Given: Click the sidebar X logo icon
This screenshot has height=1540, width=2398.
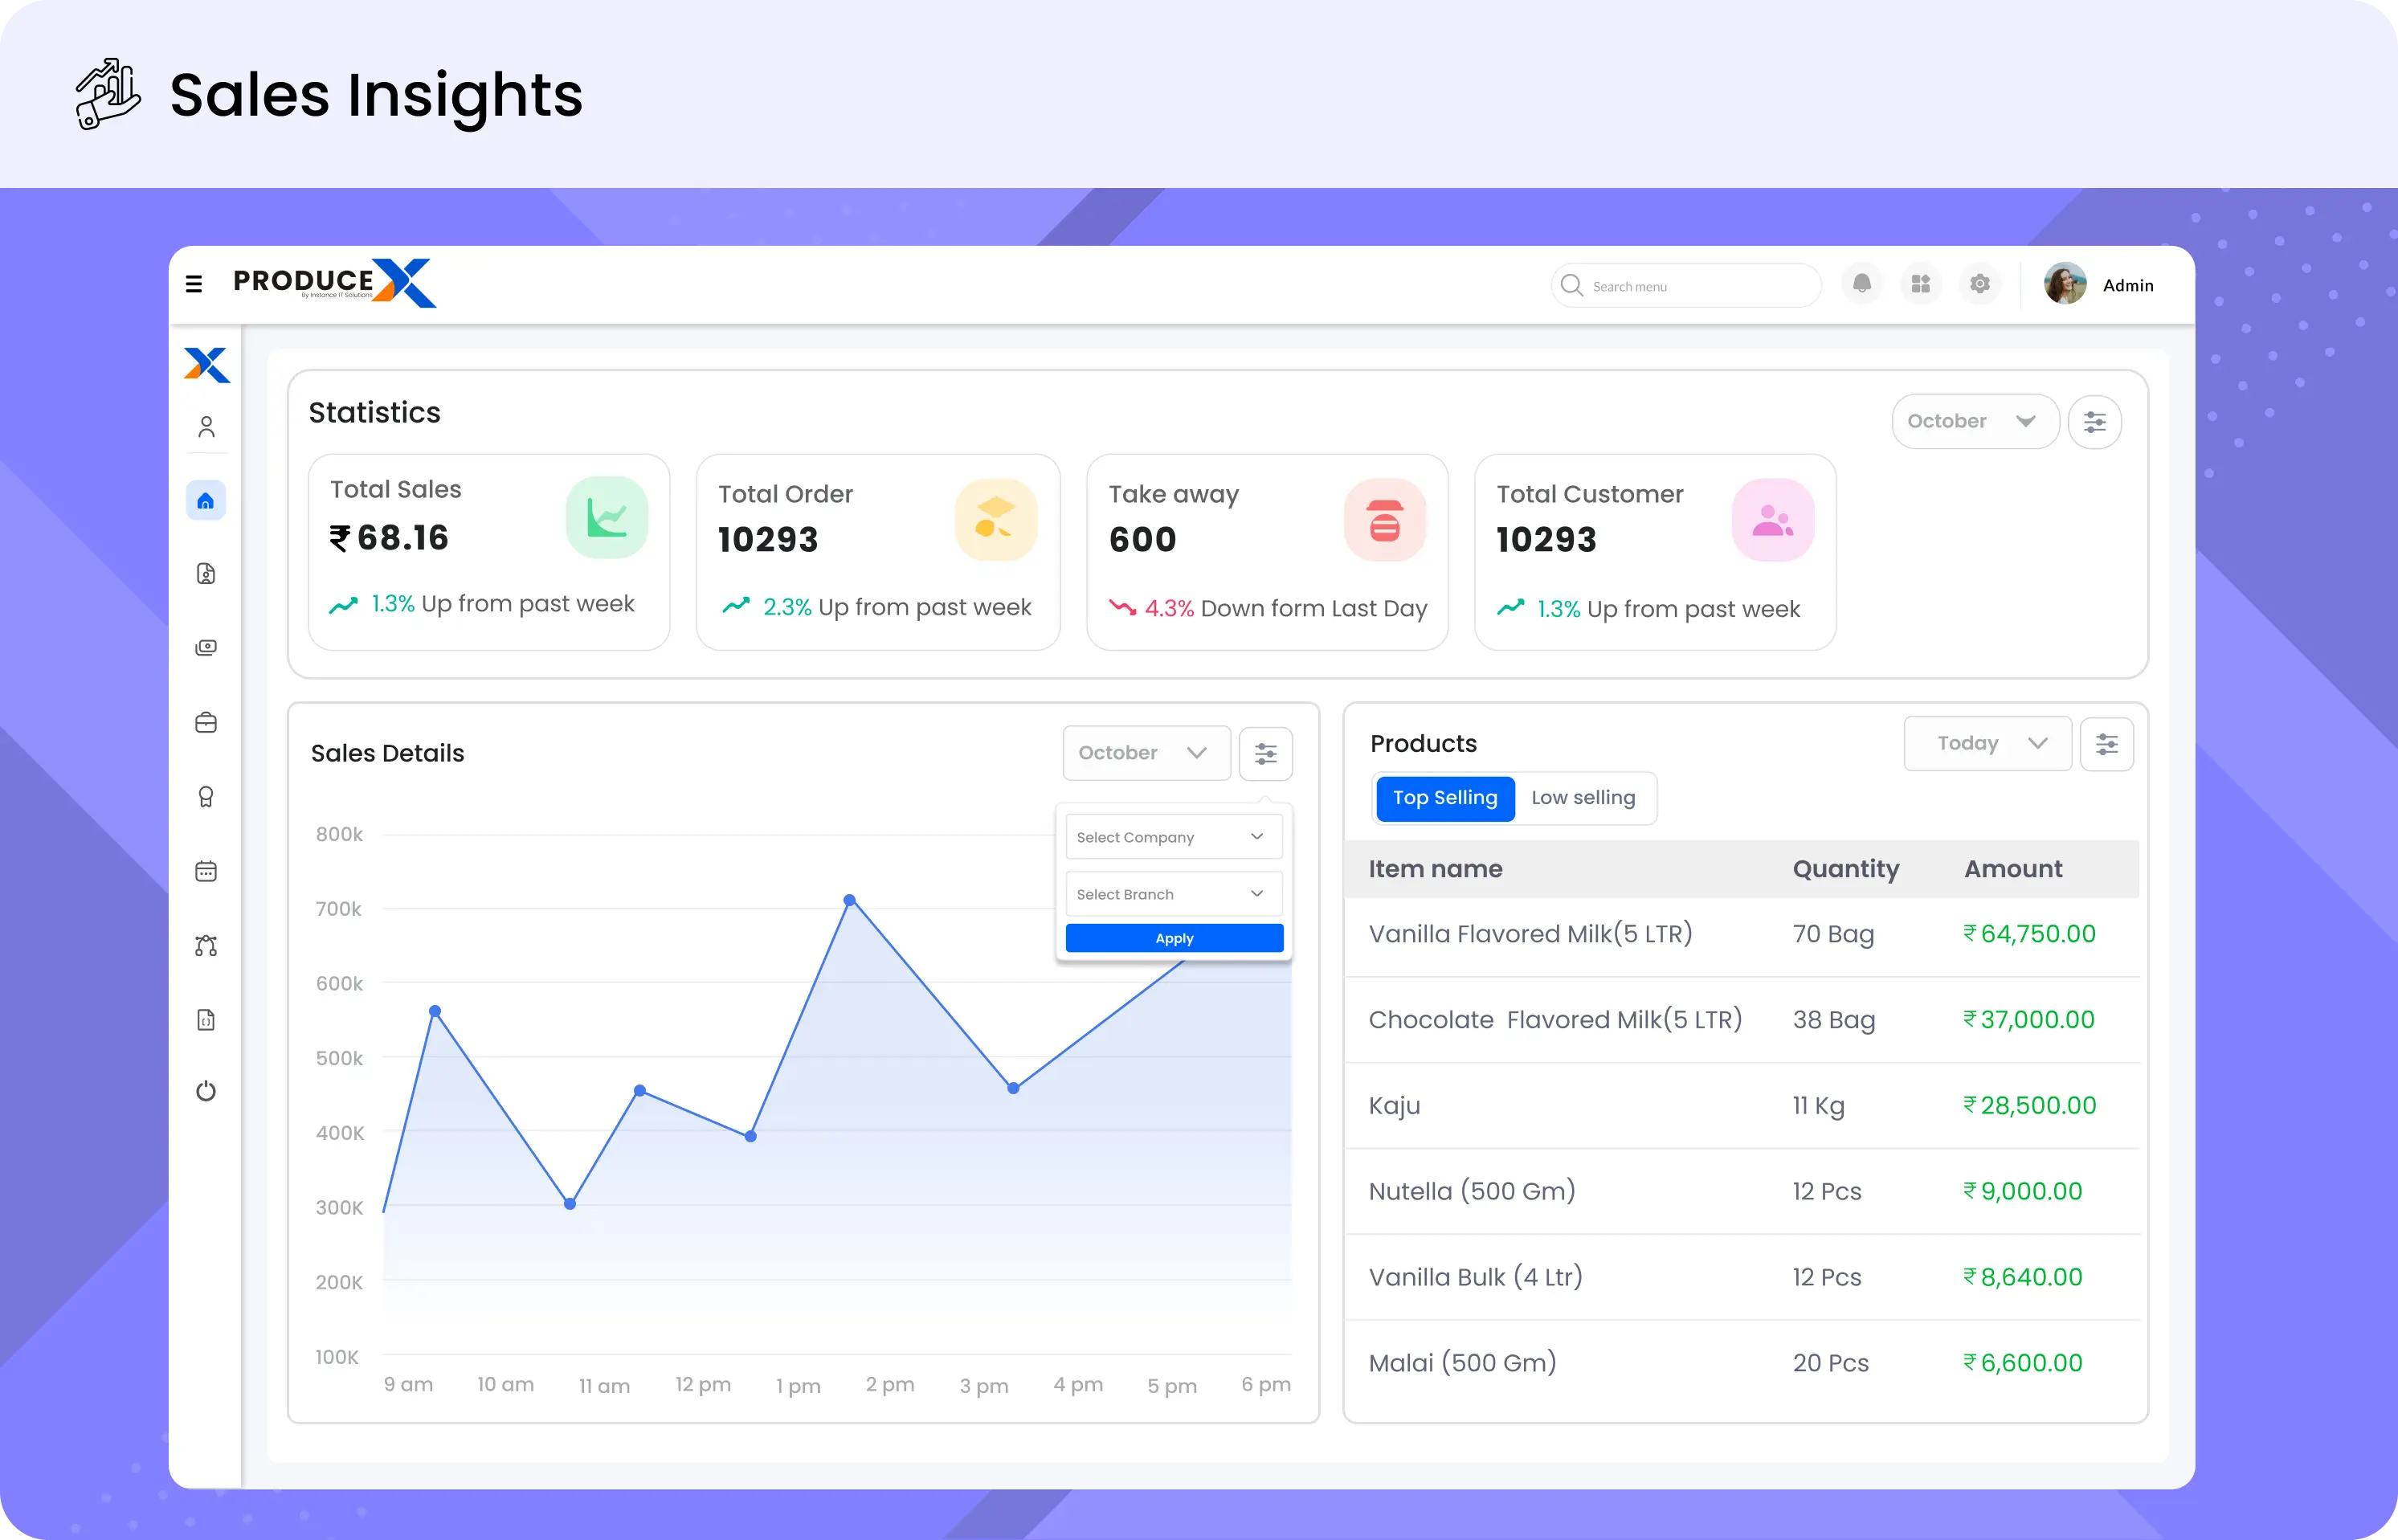Looking at the screenshot, I should point(207,364).
